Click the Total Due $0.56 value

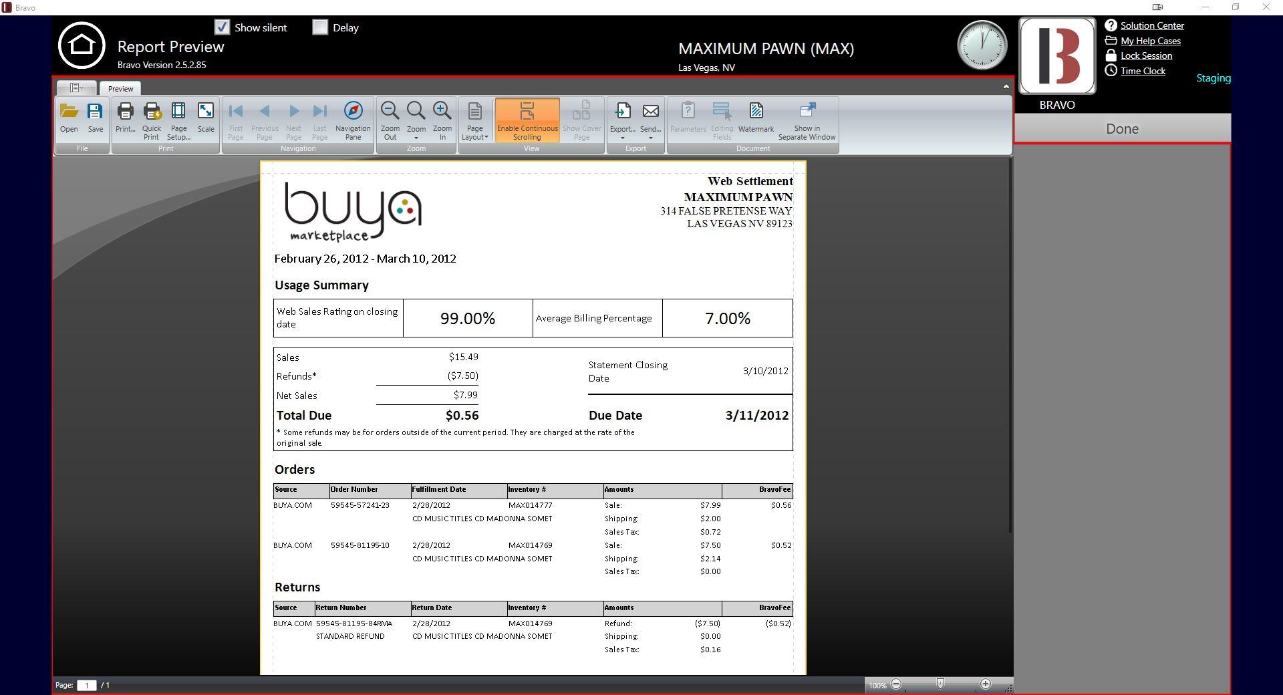462,415
